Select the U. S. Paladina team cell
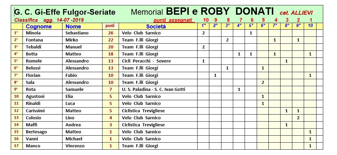This screenshot has height=155, width=337. (x=154, y=89)
